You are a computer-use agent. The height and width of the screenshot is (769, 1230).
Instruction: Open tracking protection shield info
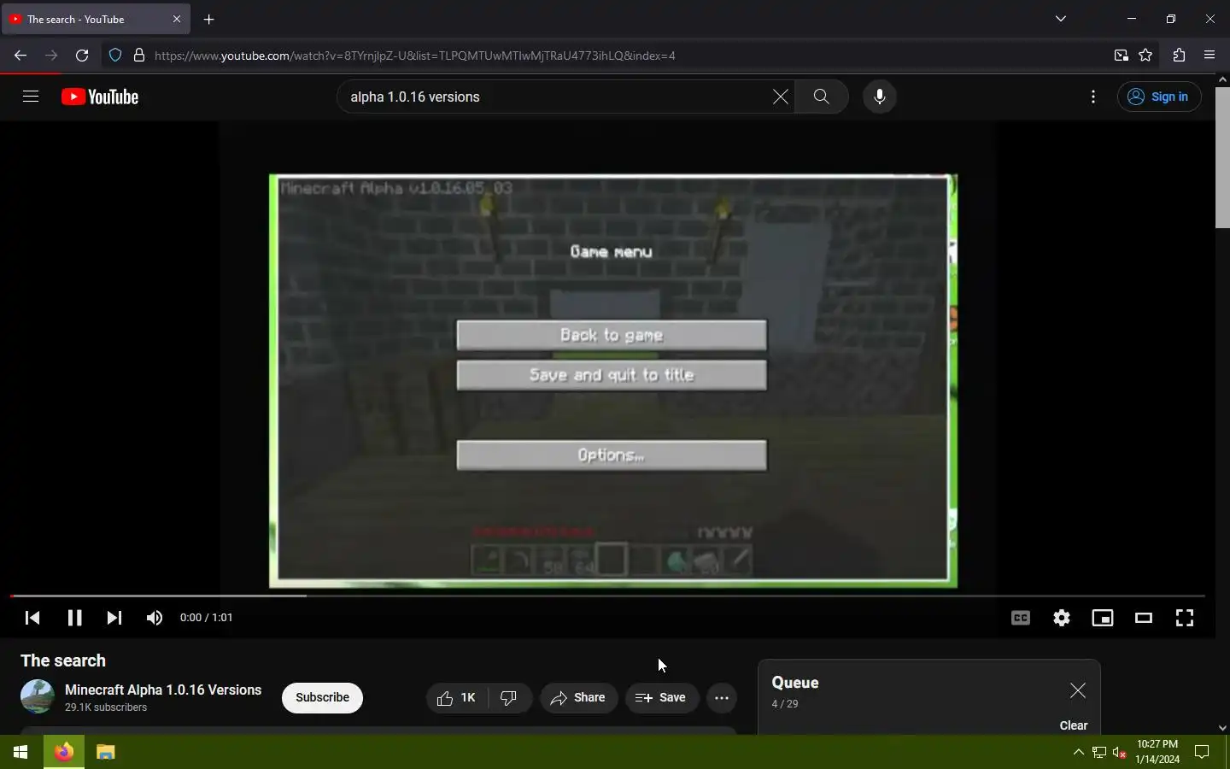click(x=115, y=56)
